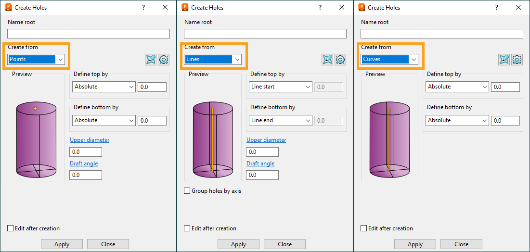Click Apply in the Curves dialog
The height and width of the screenshot is (252, 530).
pos(415,244)
